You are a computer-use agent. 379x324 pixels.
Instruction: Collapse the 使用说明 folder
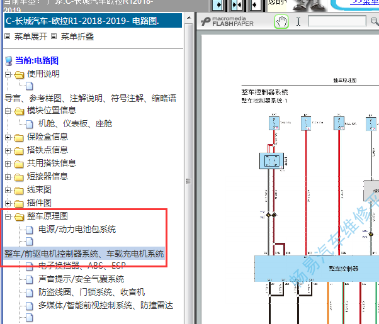coord(8,74)
